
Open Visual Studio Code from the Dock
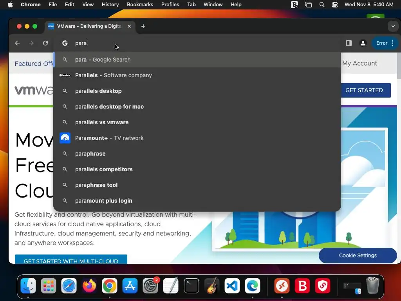click(x=232, y=286)
